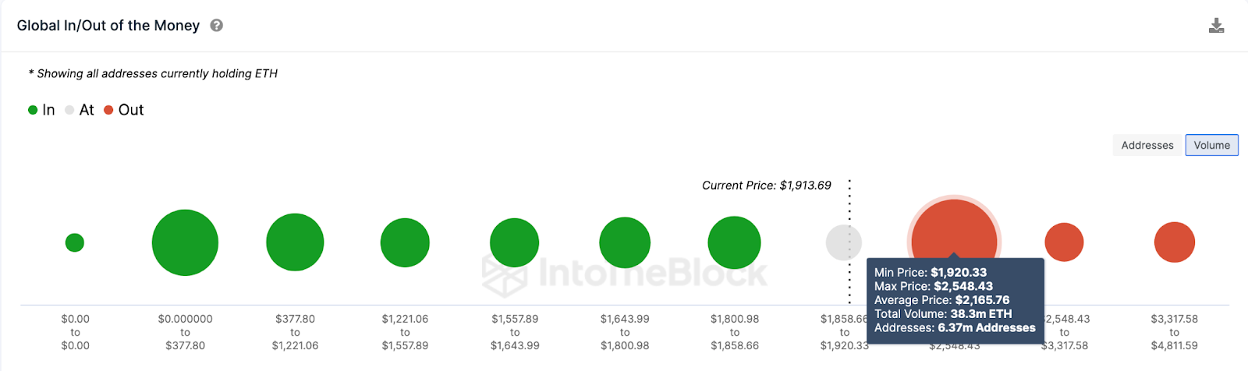Click the green bubble above $1,221.06 to $1,557.89
This screenshot has height=371, width=1248.
[405, 242]
